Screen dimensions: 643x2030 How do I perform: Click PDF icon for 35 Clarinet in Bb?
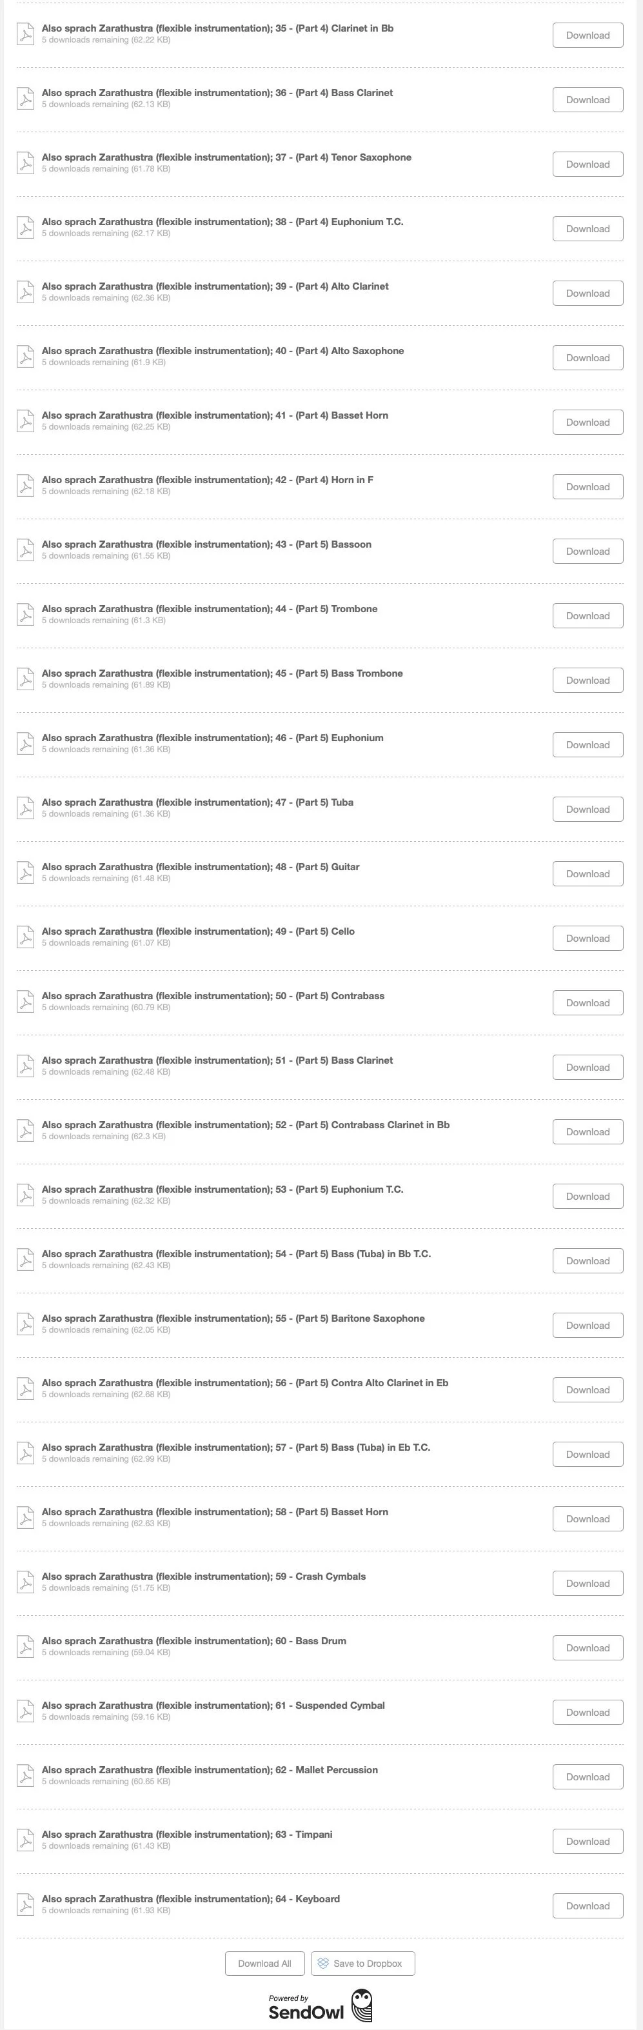click(26, 34)
